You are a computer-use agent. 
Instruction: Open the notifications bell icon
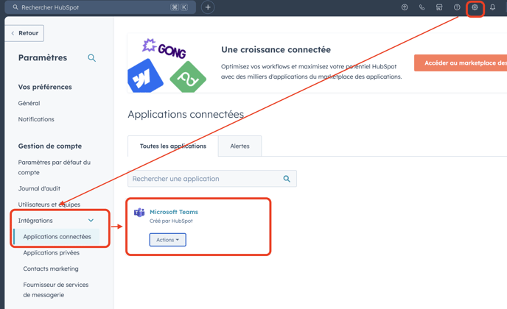coord(493,7)
